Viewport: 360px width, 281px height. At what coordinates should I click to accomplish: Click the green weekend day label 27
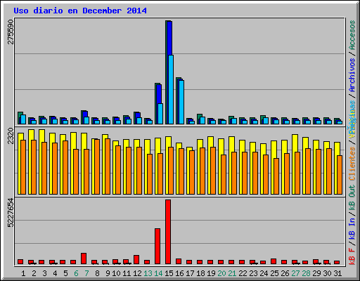point(295,273)
